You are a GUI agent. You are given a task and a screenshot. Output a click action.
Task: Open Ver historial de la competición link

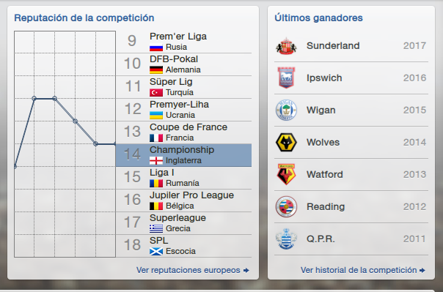363,270
